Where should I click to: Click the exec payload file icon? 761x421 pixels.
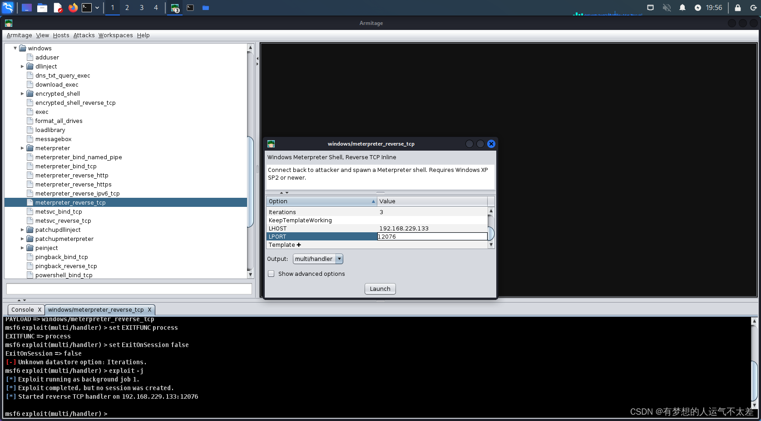coord(30,112)
